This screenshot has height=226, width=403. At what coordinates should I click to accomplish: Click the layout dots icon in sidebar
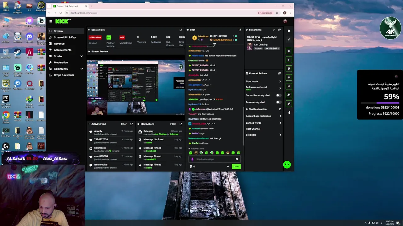pyautogui.click(x=289, y=112)
